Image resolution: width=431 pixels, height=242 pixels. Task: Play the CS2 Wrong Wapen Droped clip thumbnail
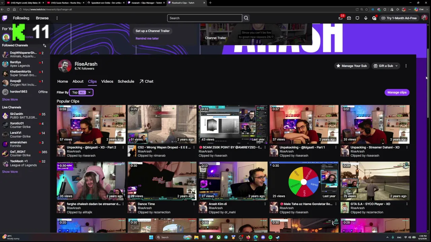[x=162, y=124]
